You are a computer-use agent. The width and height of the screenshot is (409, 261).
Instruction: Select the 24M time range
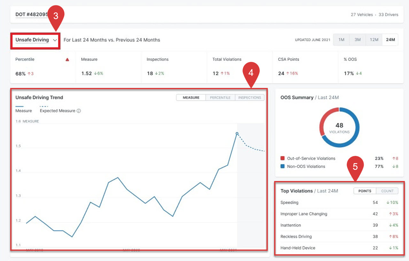click(390, 40)
